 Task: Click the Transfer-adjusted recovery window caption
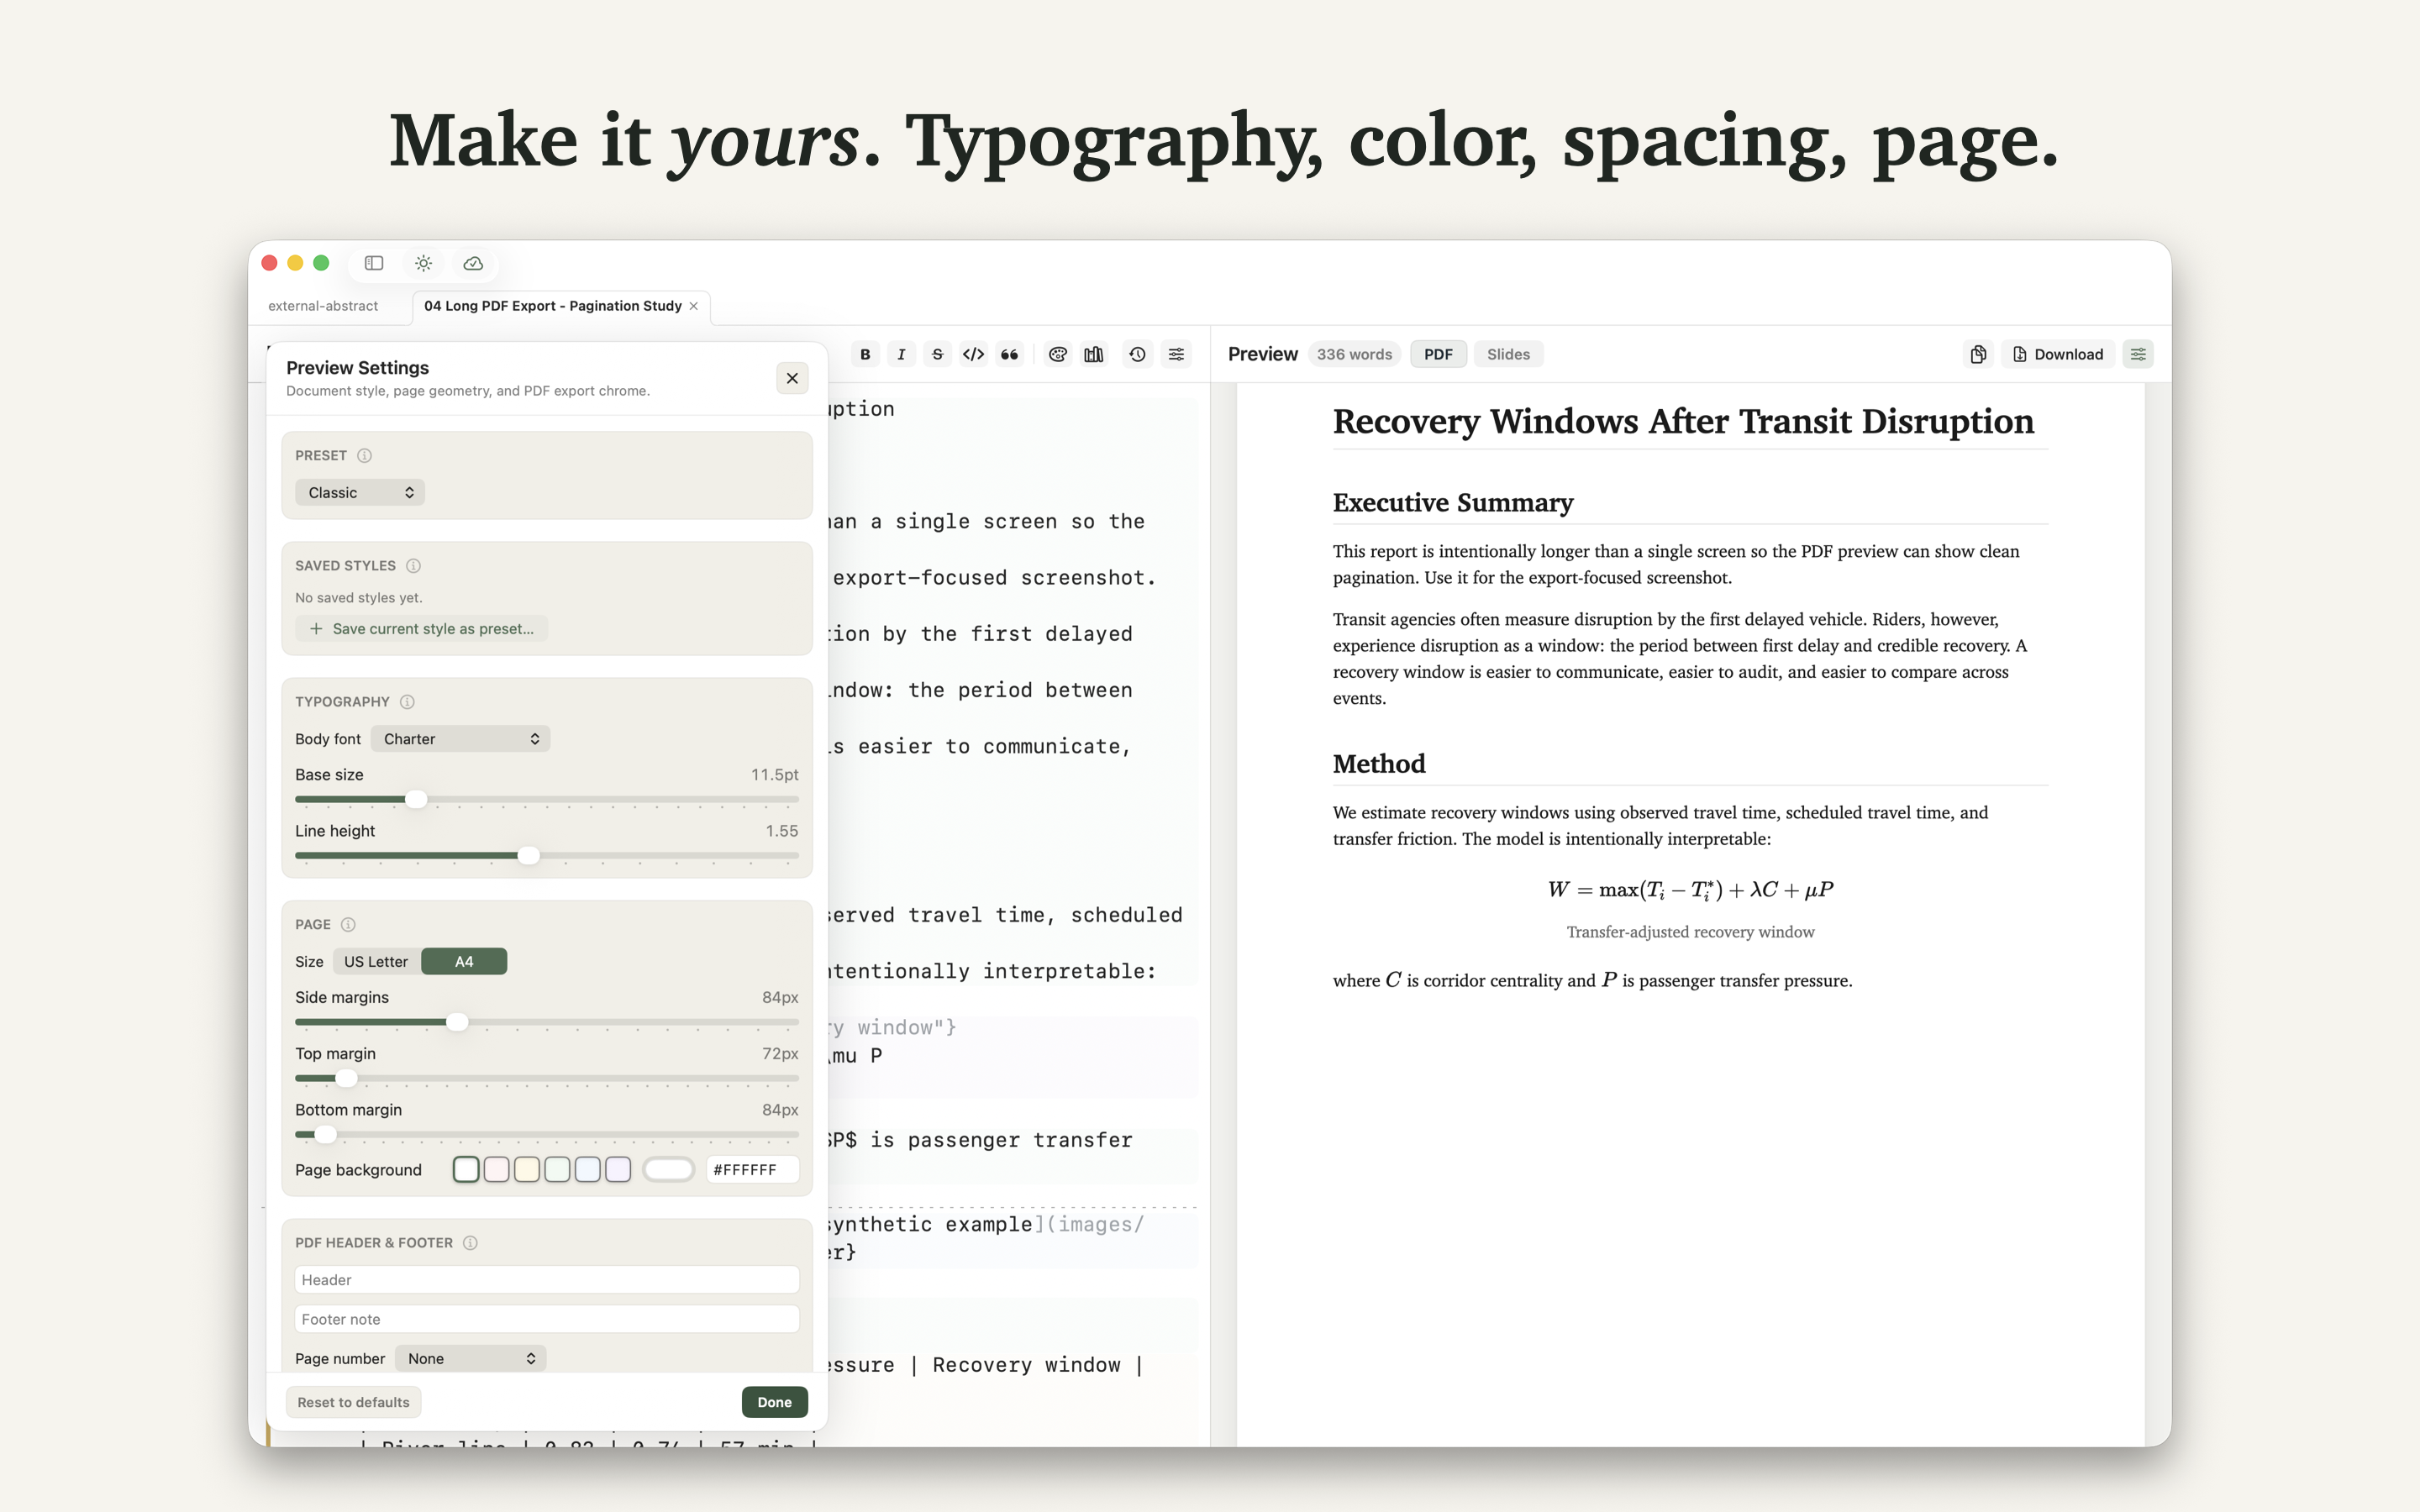pos(1690,931)
